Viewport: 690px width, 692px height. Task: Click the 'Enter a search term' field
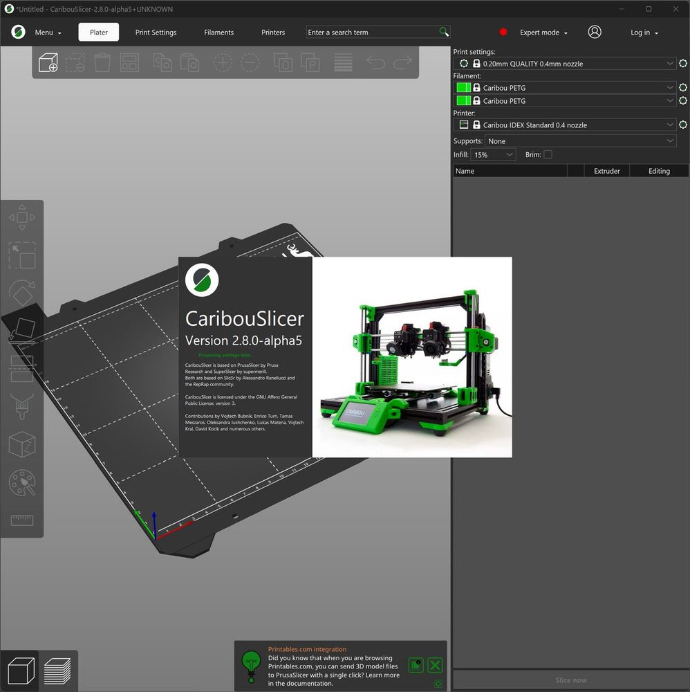(371, 33)
